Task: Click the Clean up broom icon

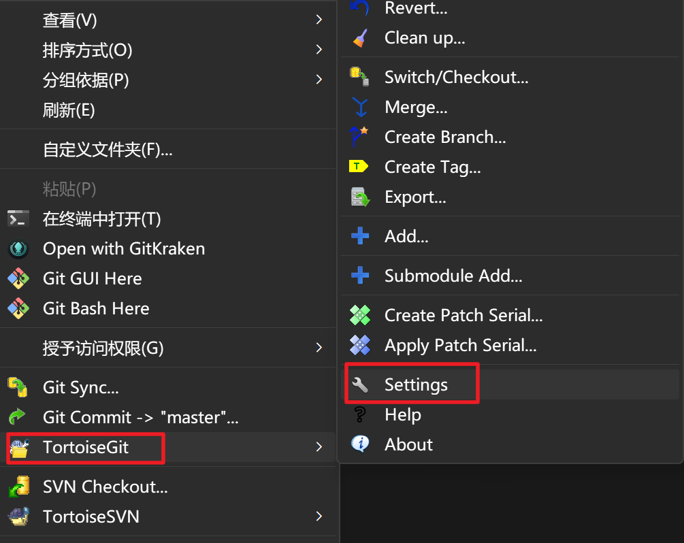Action: click(360, 38)
